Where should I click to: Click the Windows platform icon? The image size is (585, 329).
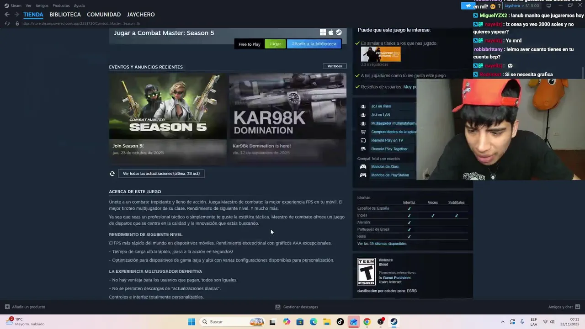323,32
